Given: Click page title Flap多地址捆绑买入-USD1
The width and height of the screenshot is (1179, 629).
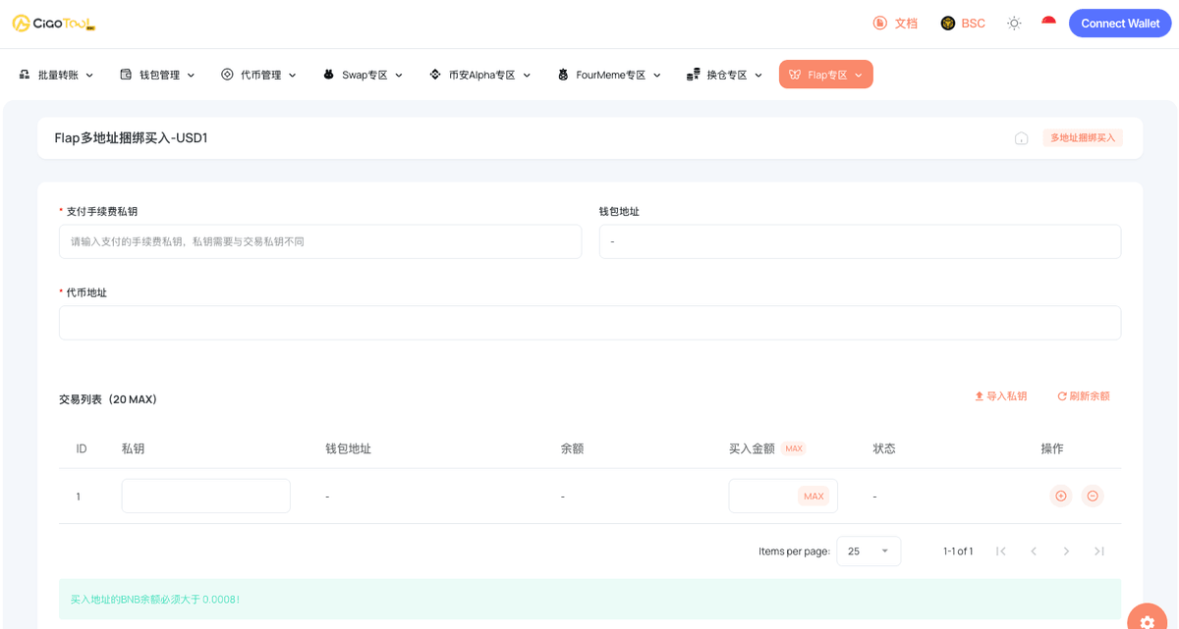Looking at the screenshot, I should 131,138.
